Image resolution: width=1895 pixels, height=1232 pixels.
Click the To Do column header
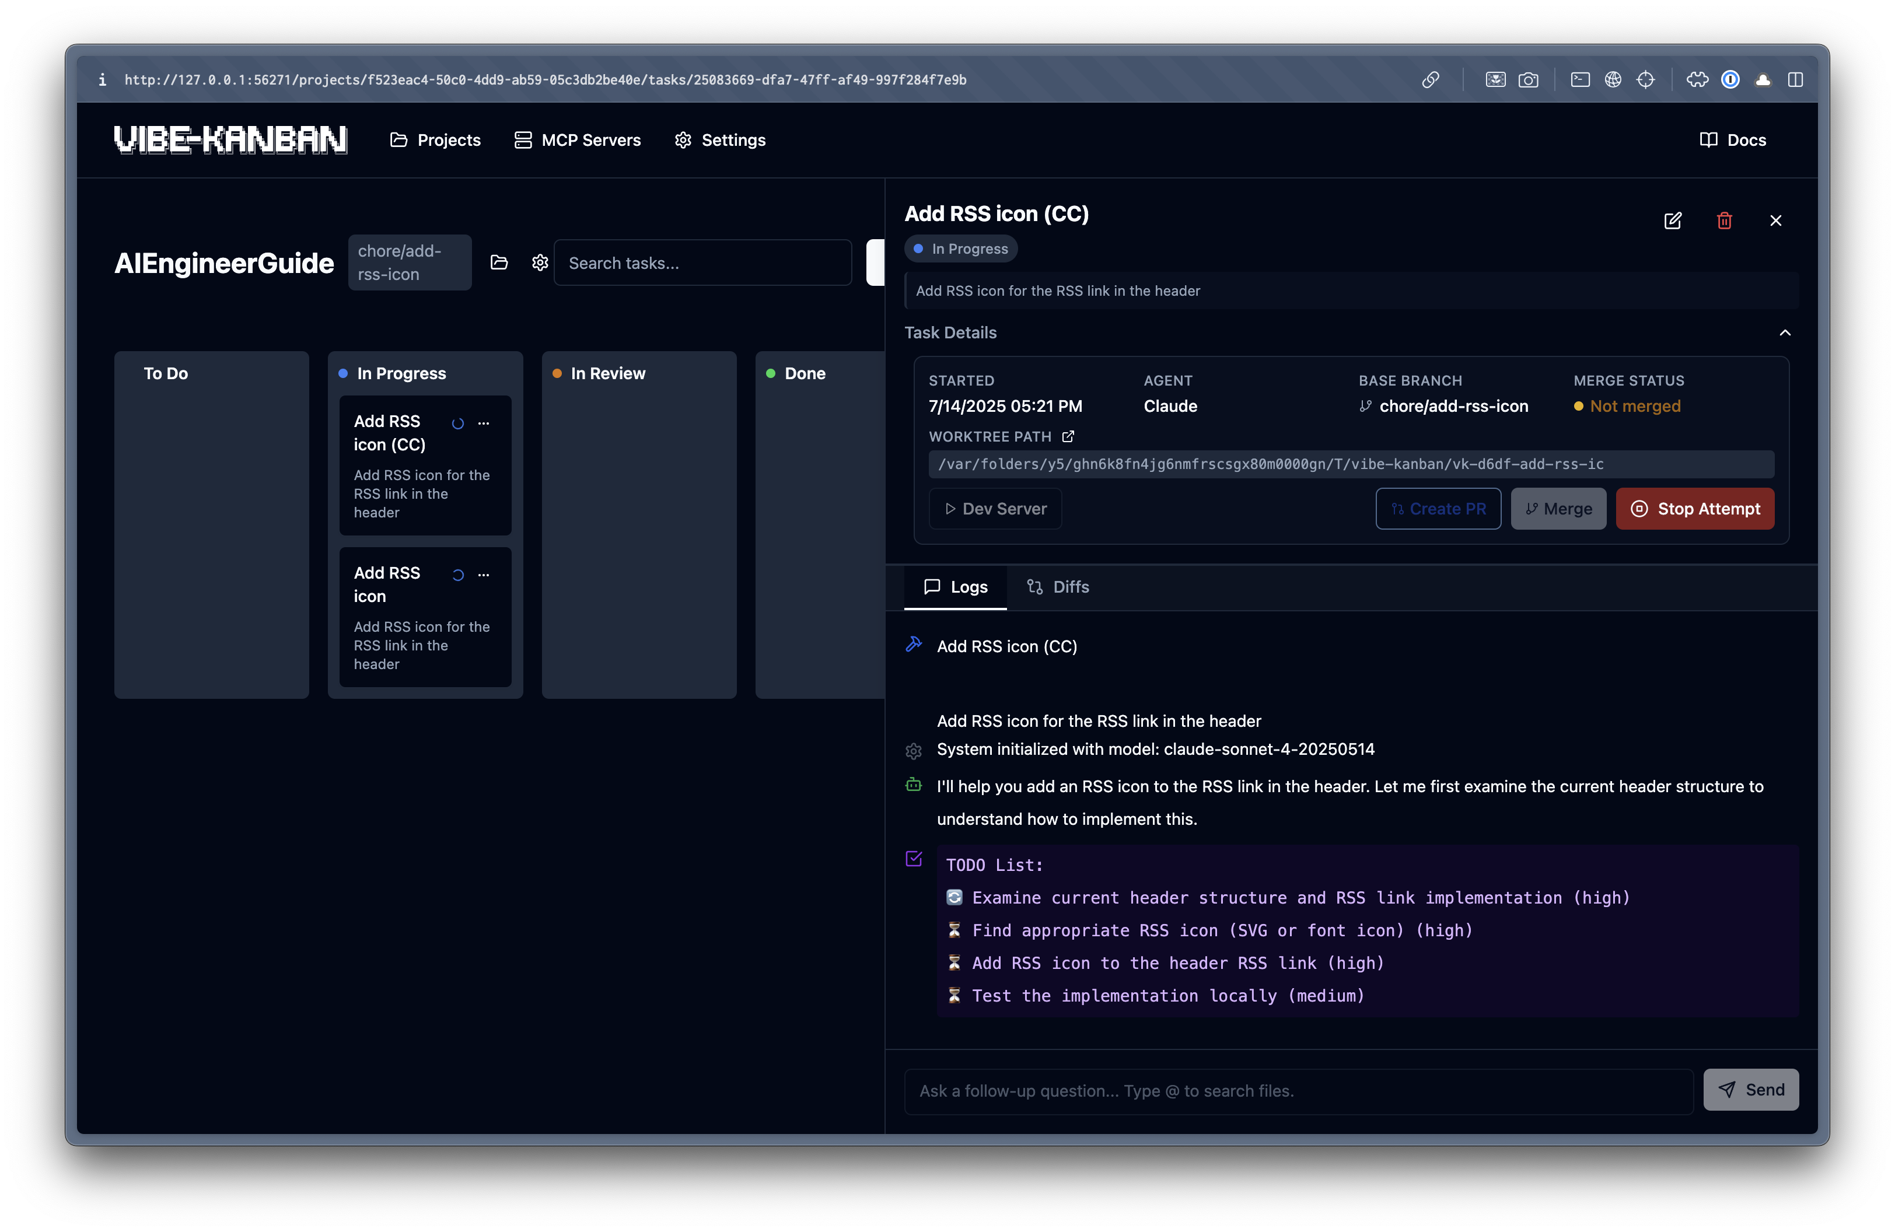coord(166,373)
